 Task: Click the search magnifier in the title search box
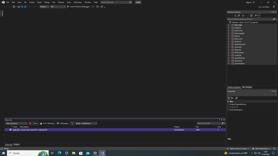(130, 2)
